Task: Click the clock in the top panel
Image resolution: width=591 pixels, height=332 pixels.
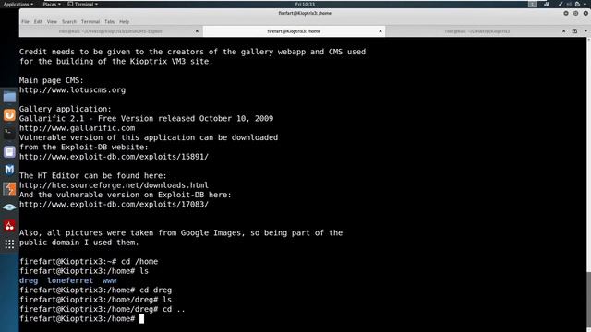Action: pos(305,4)
